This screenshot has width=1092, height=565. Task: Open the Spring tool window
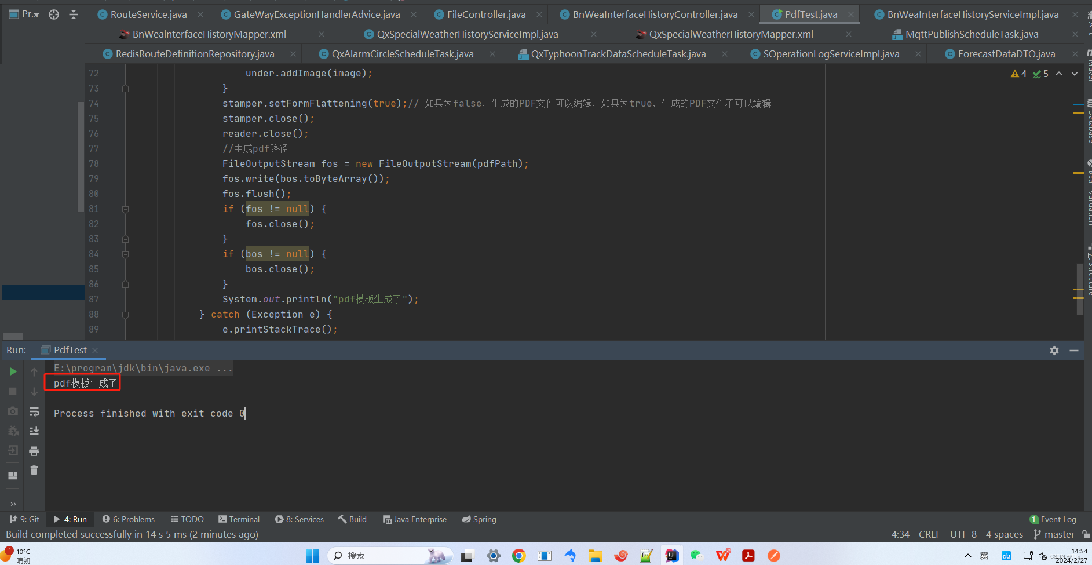point(479,519)
